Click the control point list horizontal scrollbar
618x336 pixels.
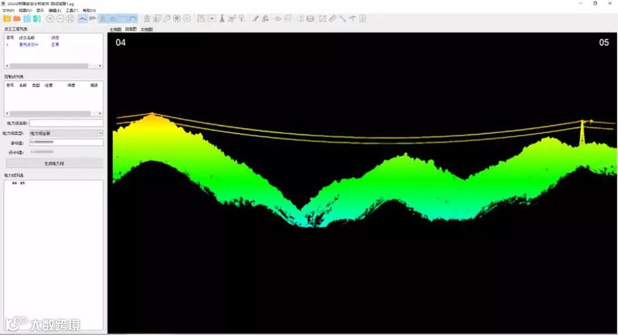pyautogui.click(x=50, y=113)
